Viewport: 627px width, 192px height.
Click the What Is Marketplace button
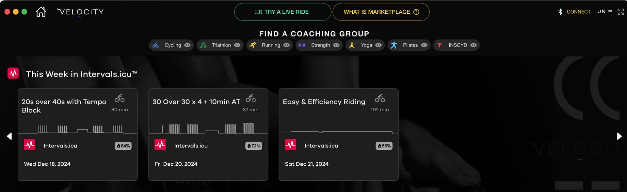point(381,12)
